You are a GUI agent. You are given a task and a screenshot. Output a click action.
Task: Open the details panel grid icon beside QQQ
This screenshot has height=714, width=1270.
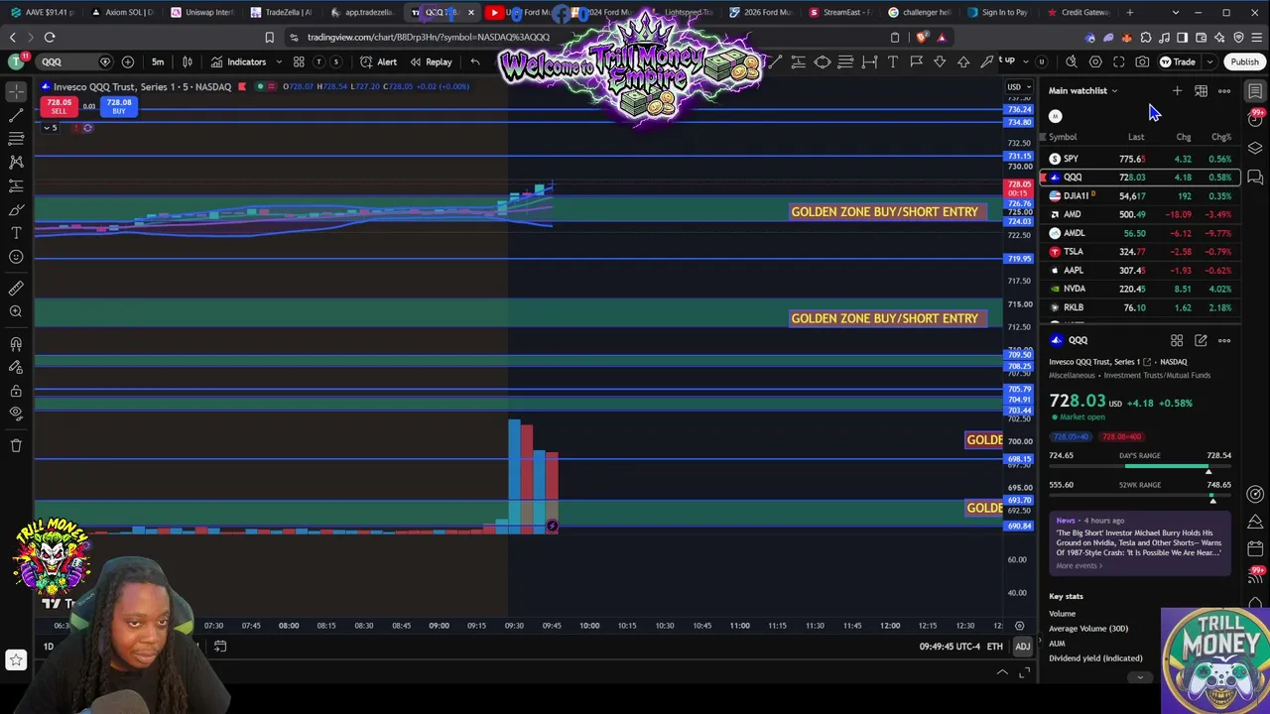tap(1177, 340)
